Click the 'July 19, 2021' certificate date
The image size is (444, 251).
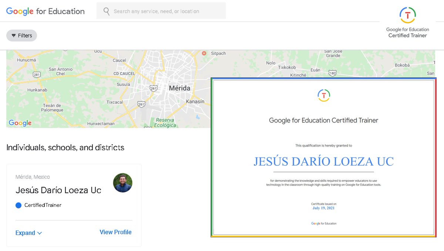point(323,208)
